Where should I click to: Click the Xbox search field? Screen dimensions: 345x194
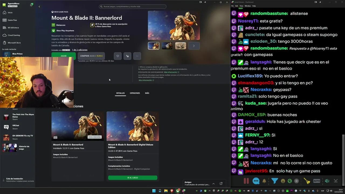[x=133, y=6]
